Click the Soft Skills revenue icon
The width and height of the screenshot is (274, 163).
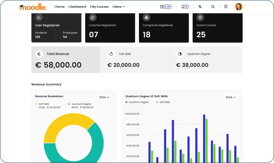coord(111,54)
